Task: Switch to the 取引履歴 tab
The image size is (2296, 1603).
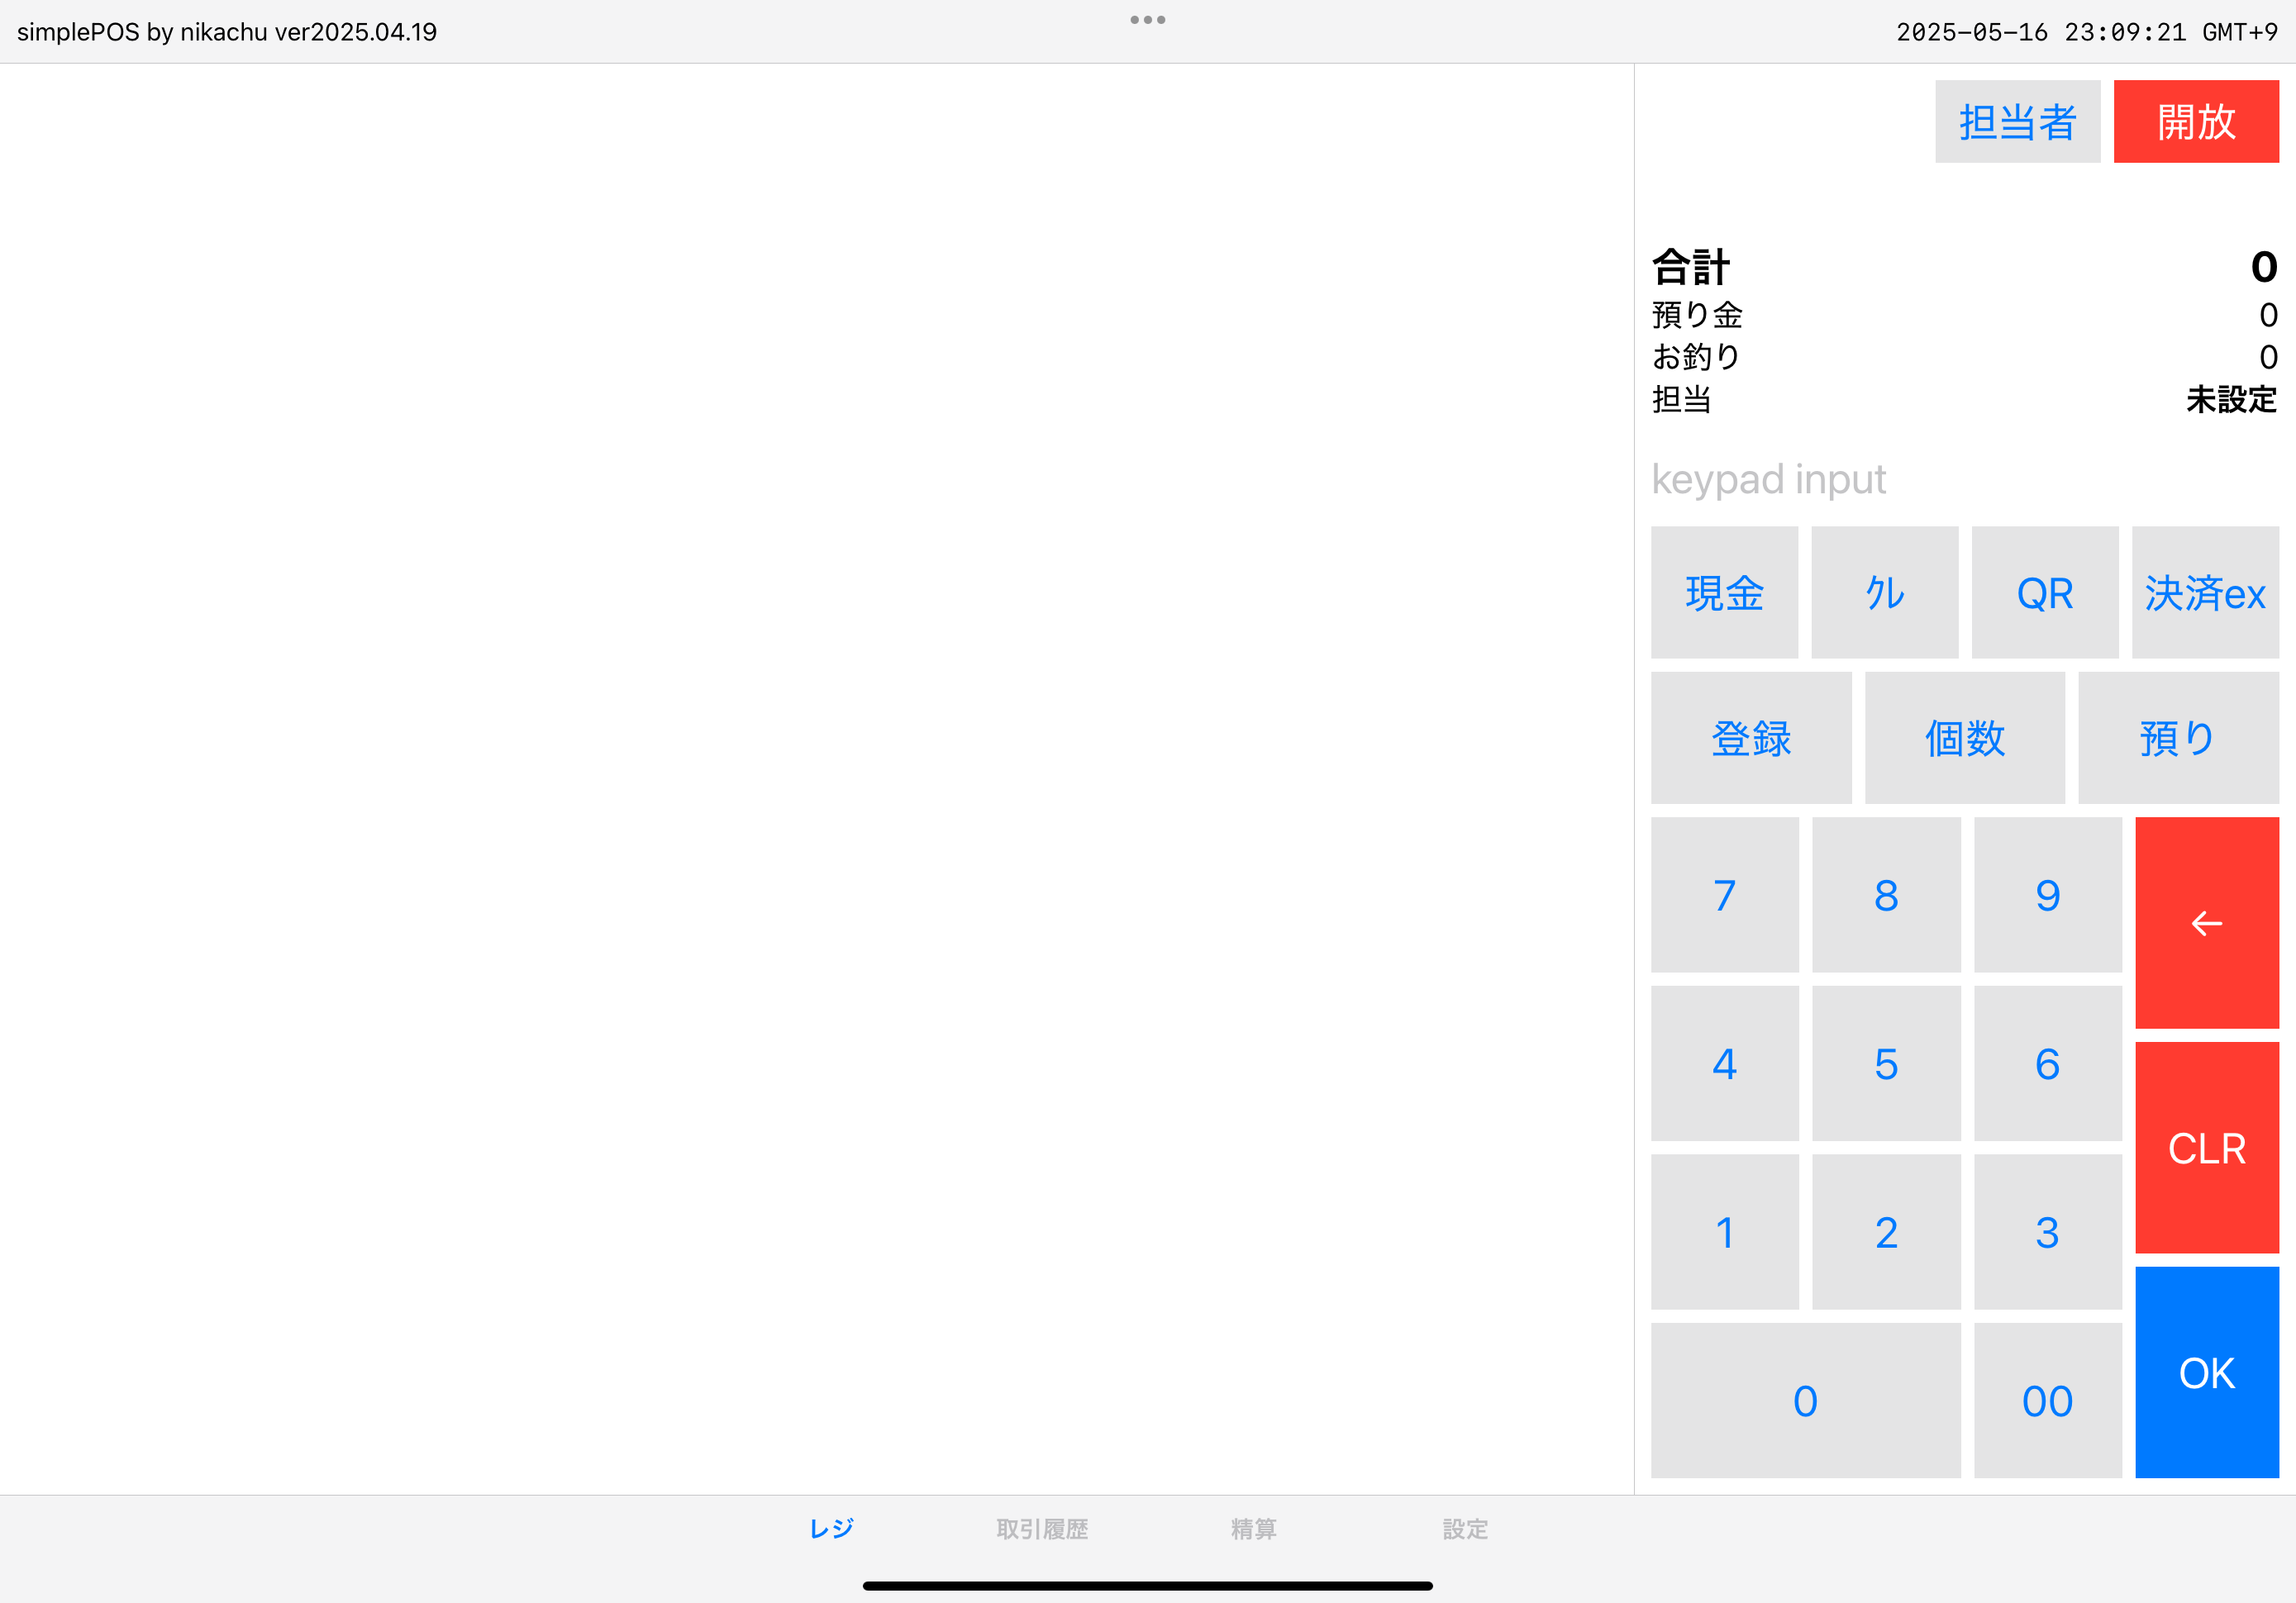Action: click(x=1042, y=1528)
